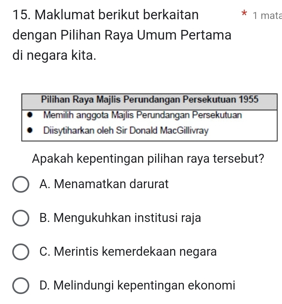Click the bullet dot before "Memilih anggota"
The height and width of the screenshot is (304, 282).
tap(31, 115)
